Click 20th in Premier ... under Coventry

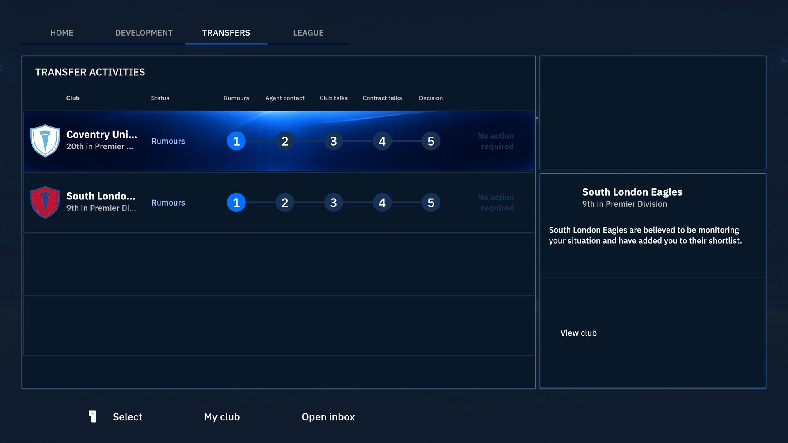100,146
